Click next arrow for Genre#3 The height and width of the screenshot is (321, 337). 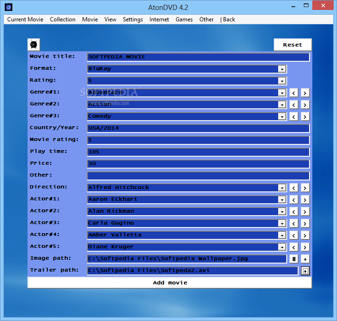(305, 117)
